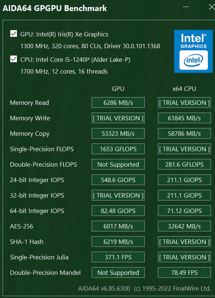Click the CPU Memory Read TRIAL VERSION box
Screen dimensions: 215x298
184,103
